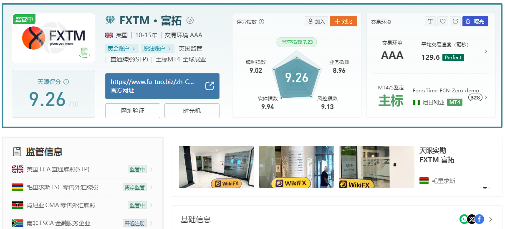Click the South Africa flag in regulator list
The width and height of the screenshot is (505, 229).
[x=17, y=223]
